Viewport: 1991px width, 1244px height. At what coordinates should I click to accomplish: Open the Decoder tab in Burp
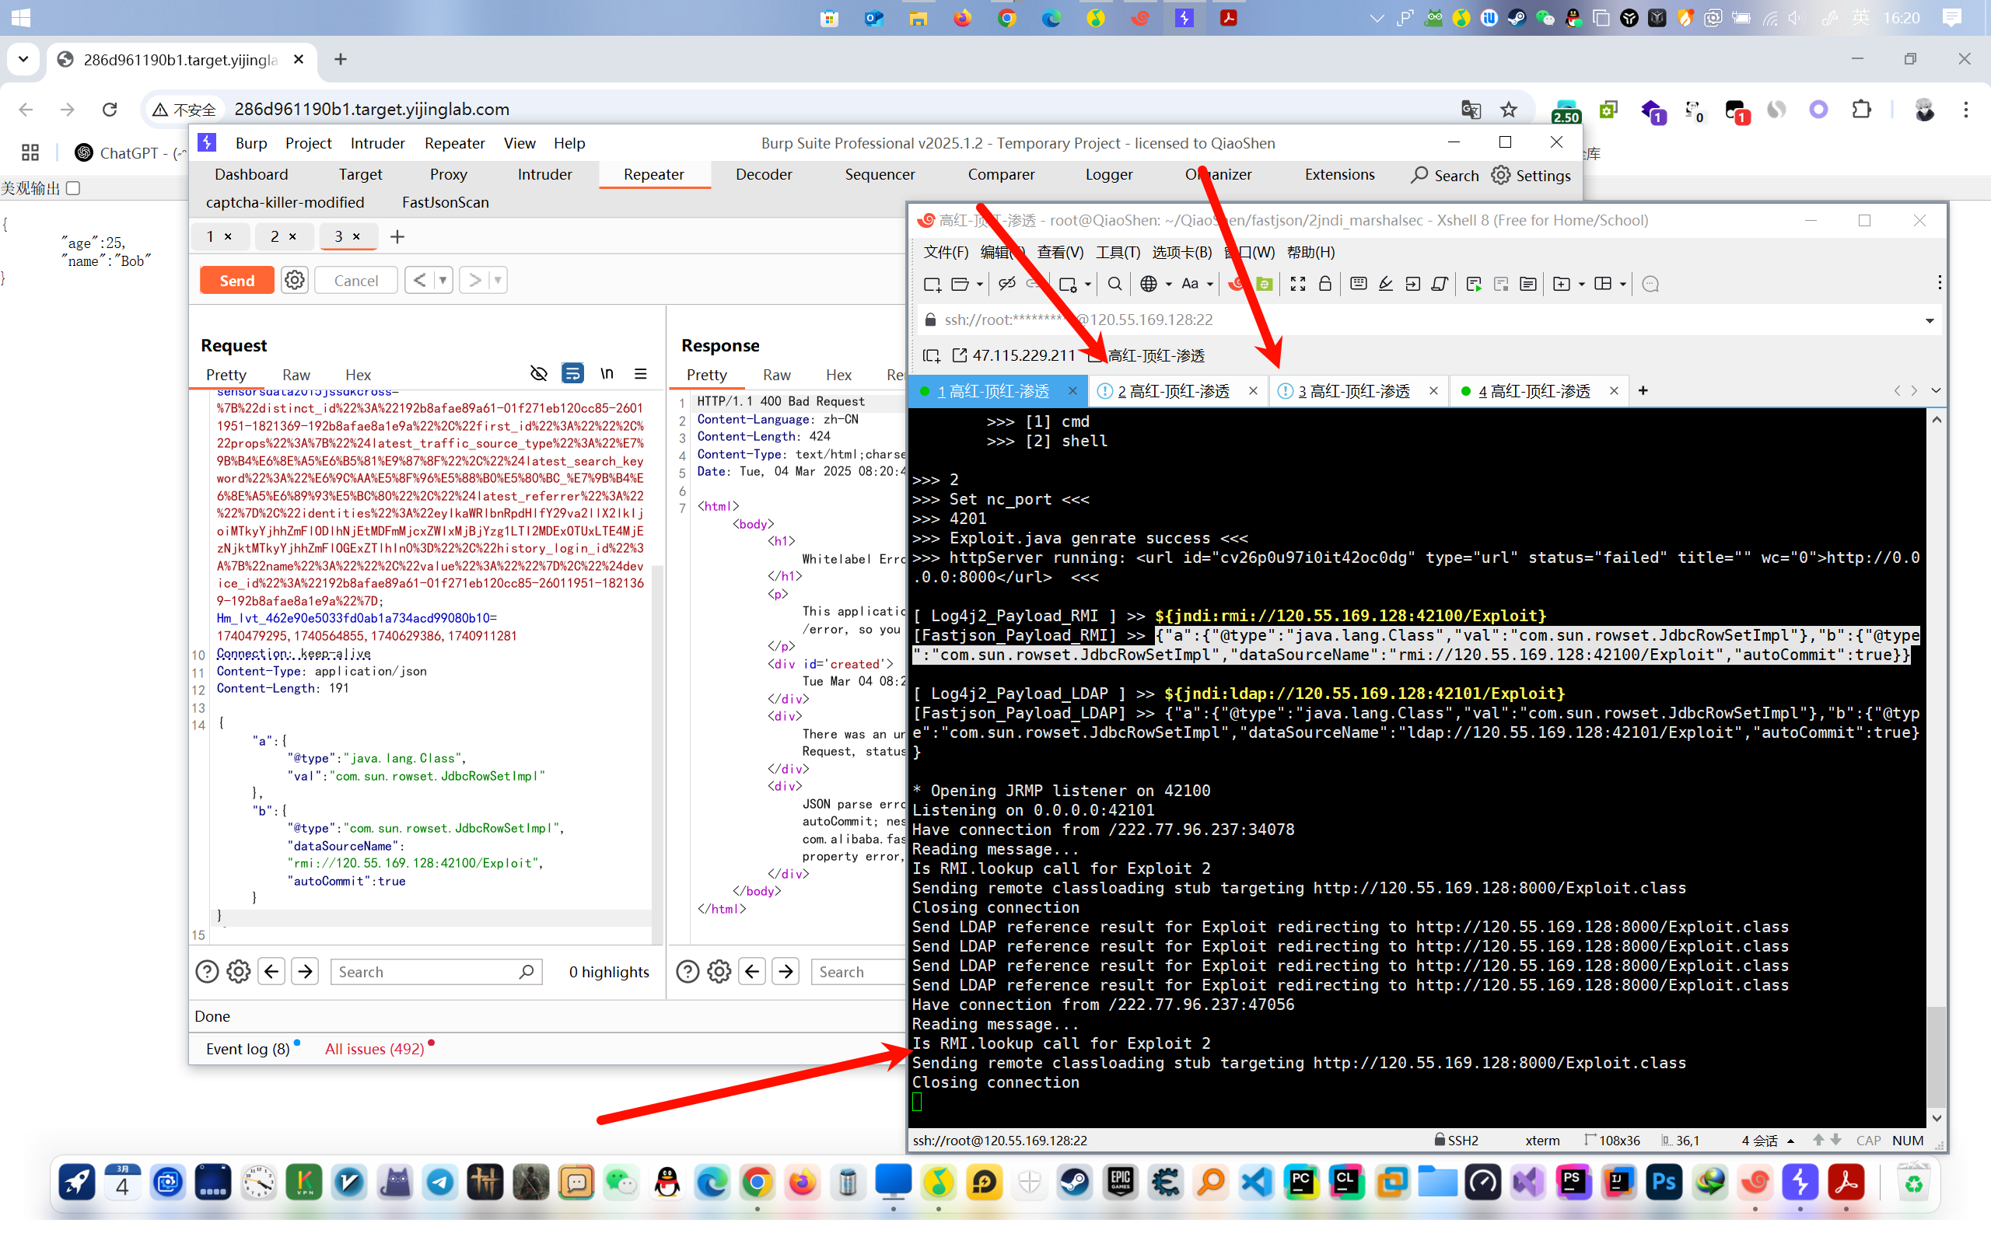[763, 174]
